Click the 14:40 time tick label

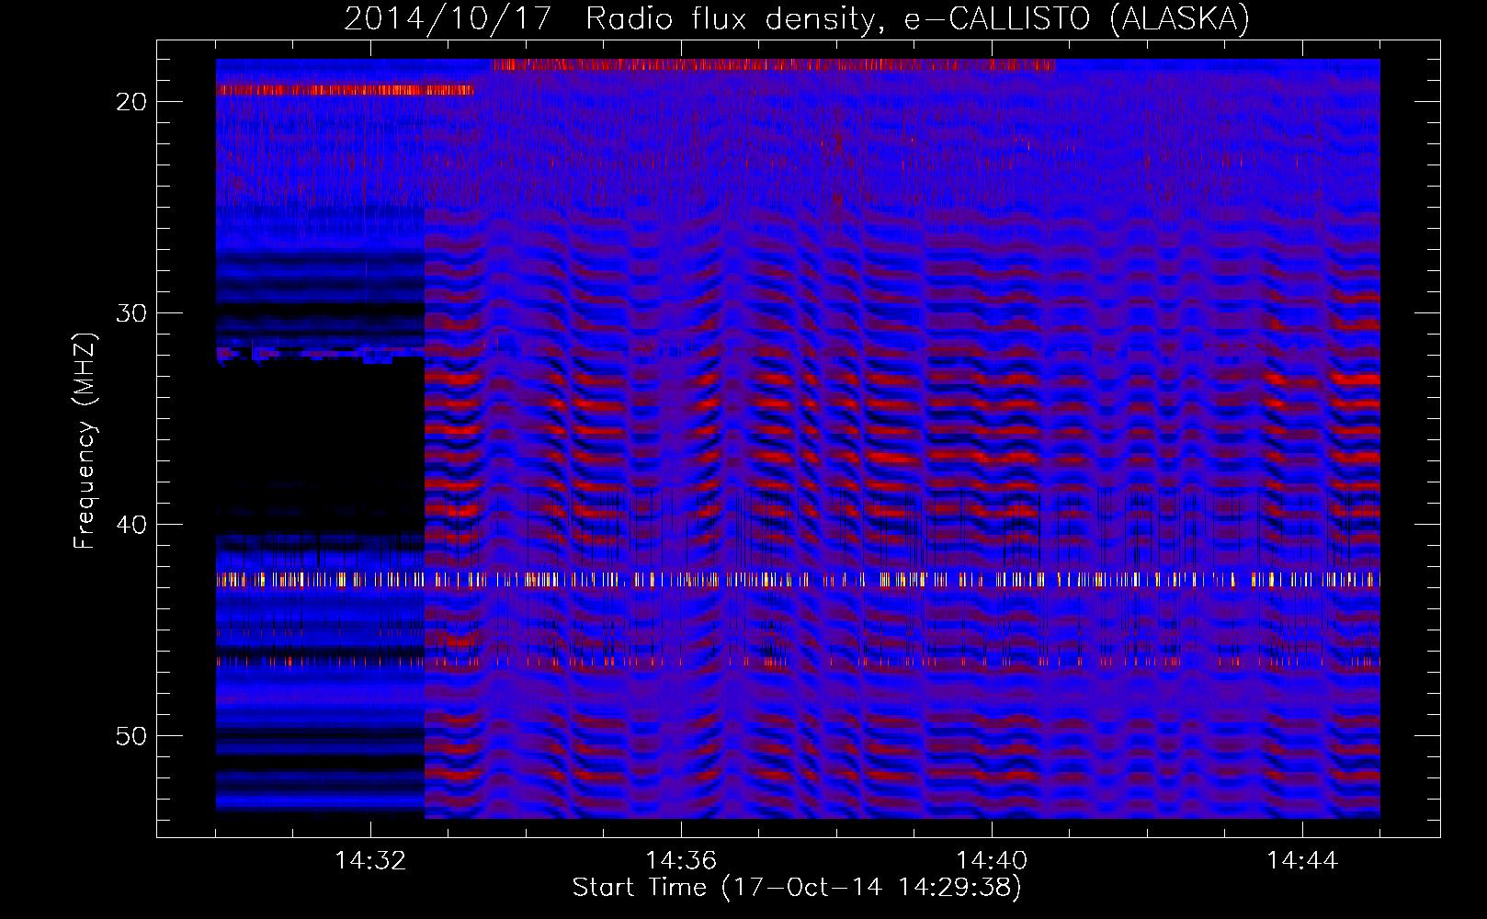[992, 861]
